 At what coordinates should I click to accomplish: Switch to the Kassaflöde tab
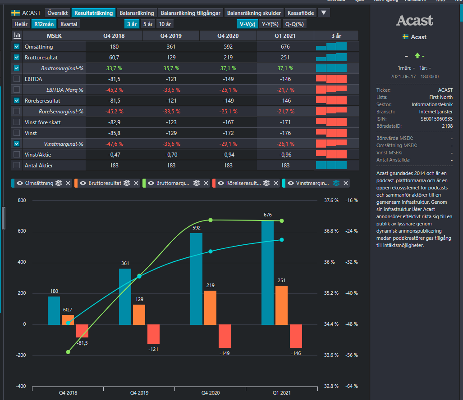pyautogui.click(x=301, y=13)
